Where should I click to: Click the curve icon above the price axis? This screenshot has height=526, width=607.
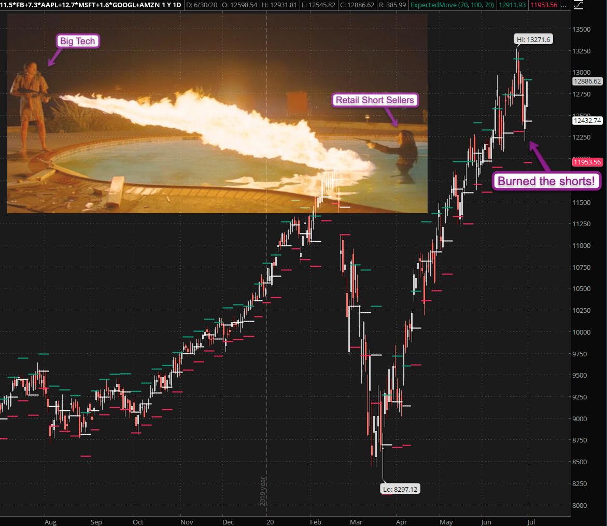578,5
